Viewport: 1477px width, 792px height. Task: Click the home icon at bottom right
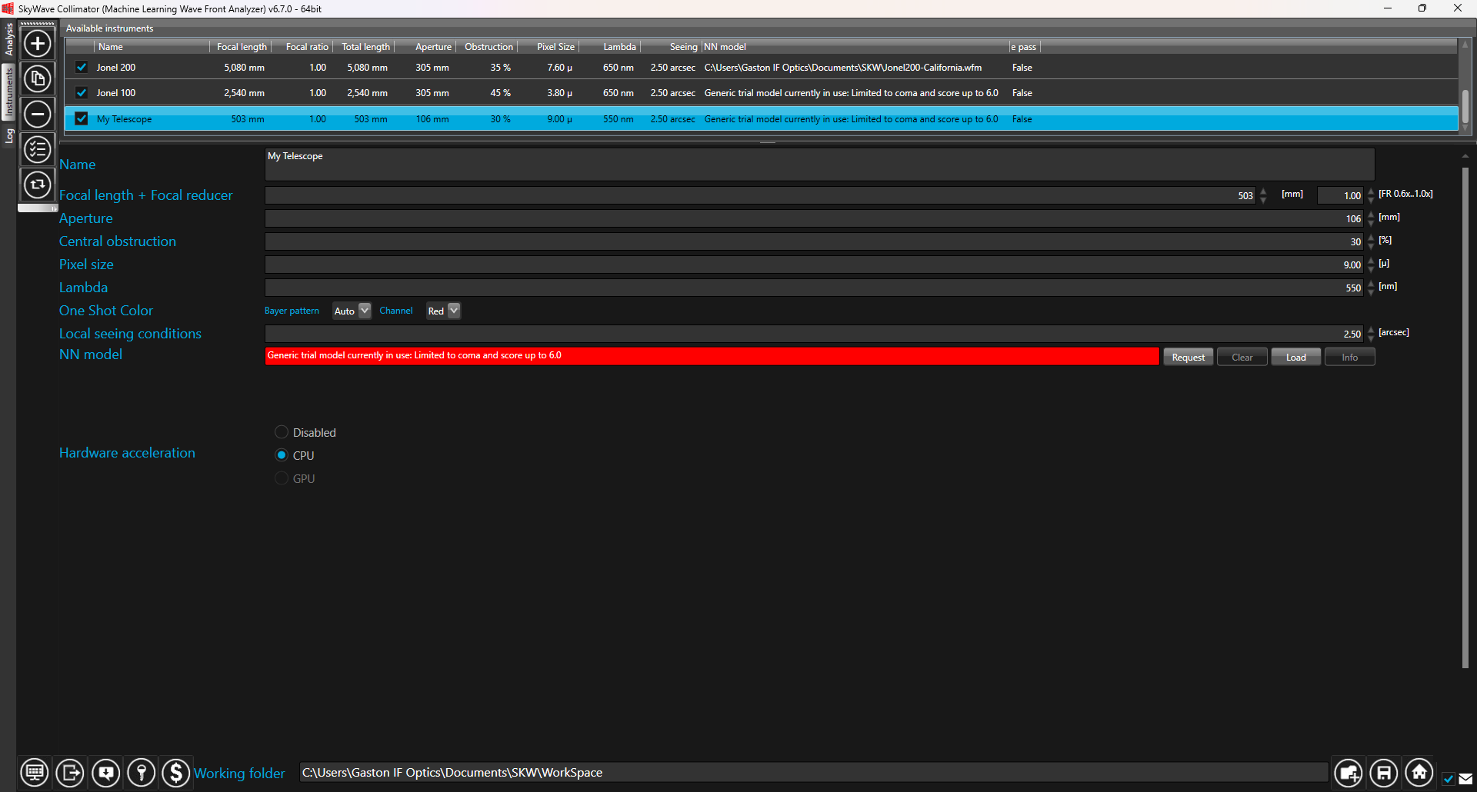[1419, 773]
